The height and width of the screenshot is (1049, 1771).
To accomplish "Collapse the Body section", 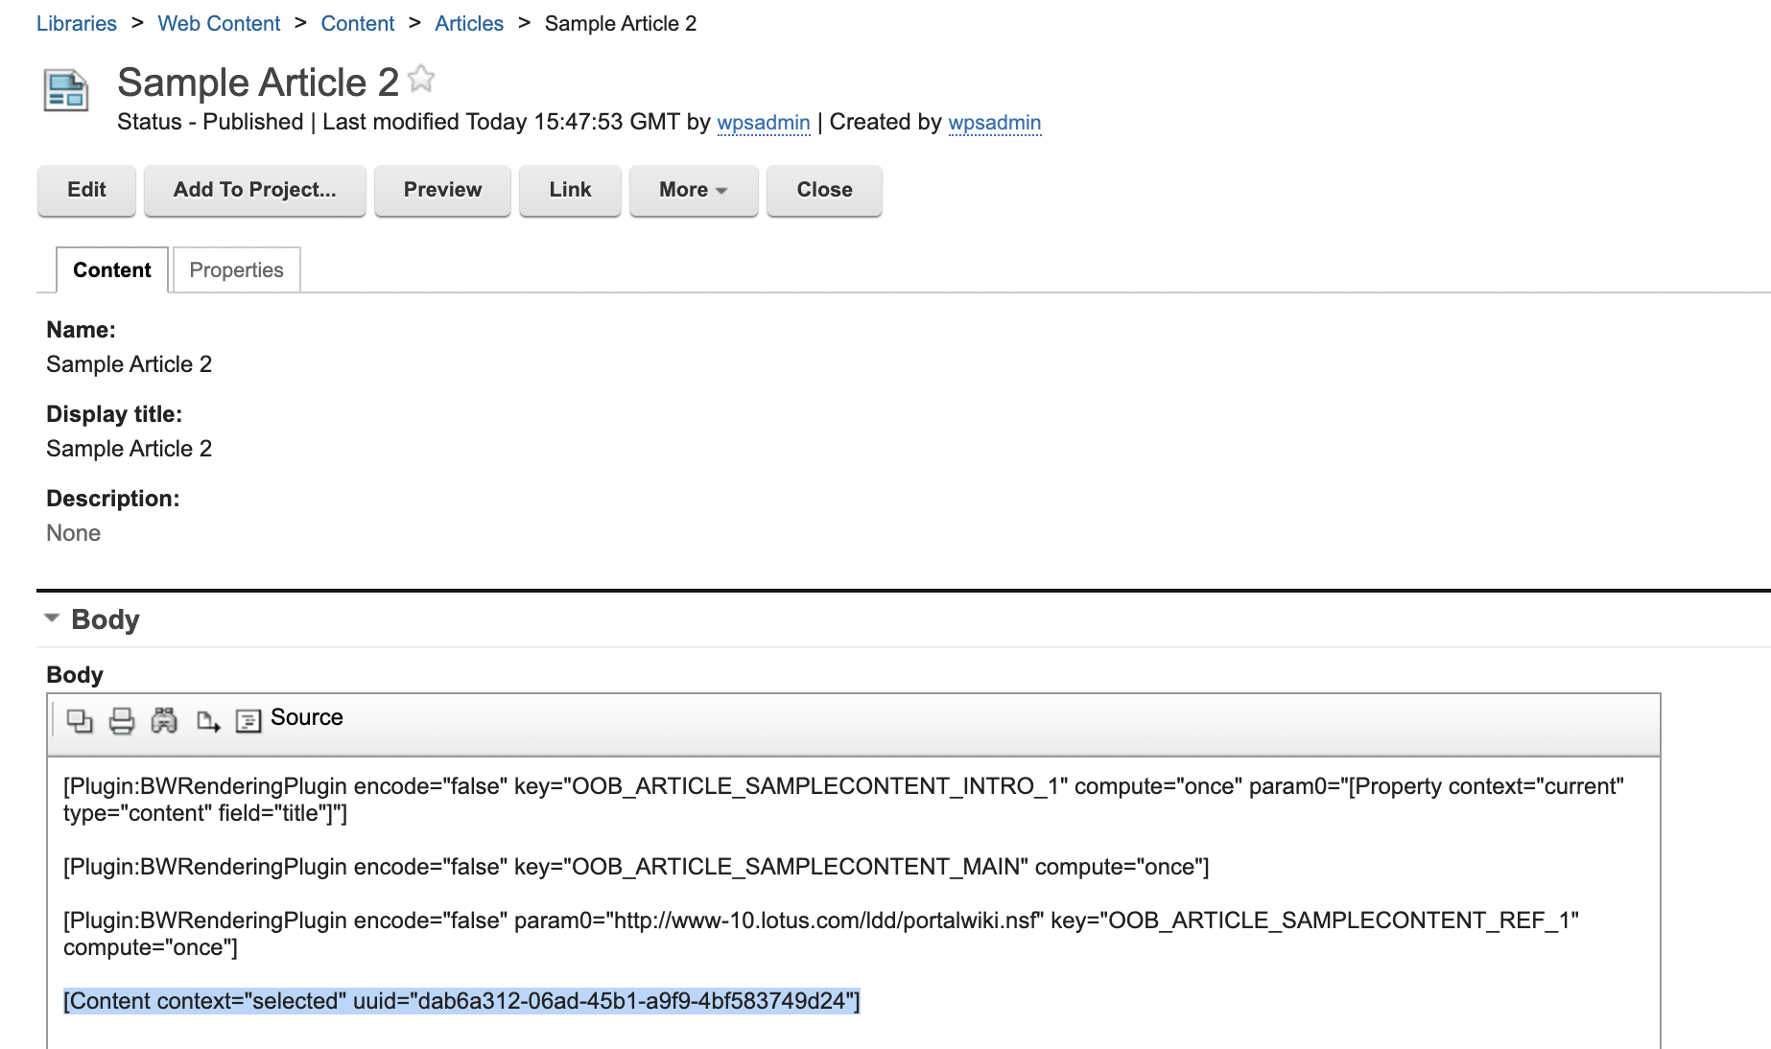I will click(53, 618).
